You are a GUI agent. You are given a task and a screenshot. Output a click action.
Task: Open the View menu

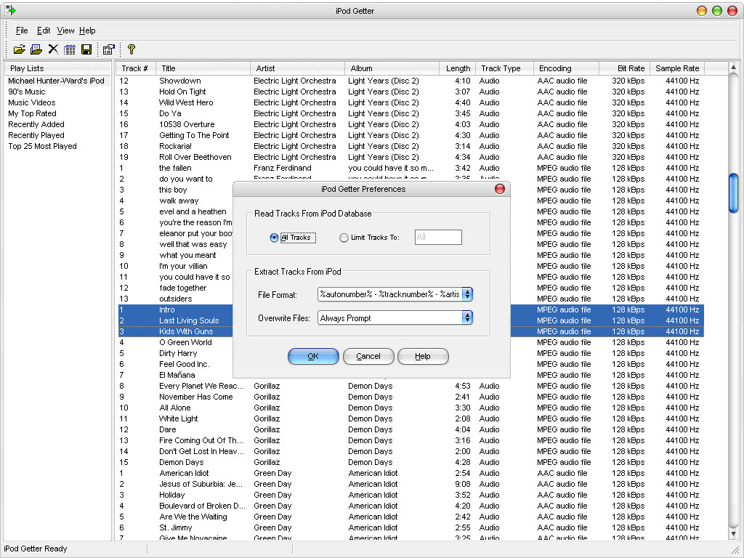click(65, 31)
